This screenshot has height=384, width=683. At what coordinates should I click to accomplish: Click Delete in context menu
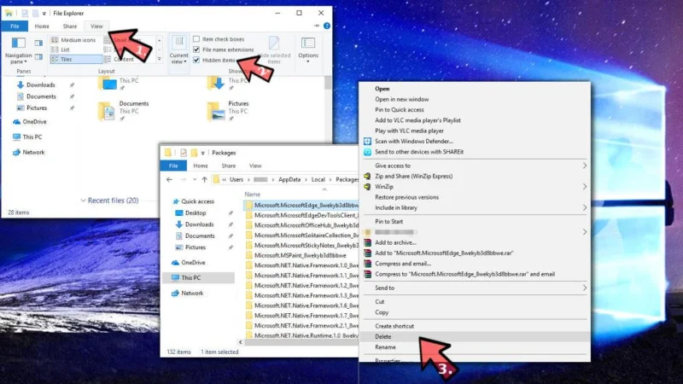[x=382, y=336]
